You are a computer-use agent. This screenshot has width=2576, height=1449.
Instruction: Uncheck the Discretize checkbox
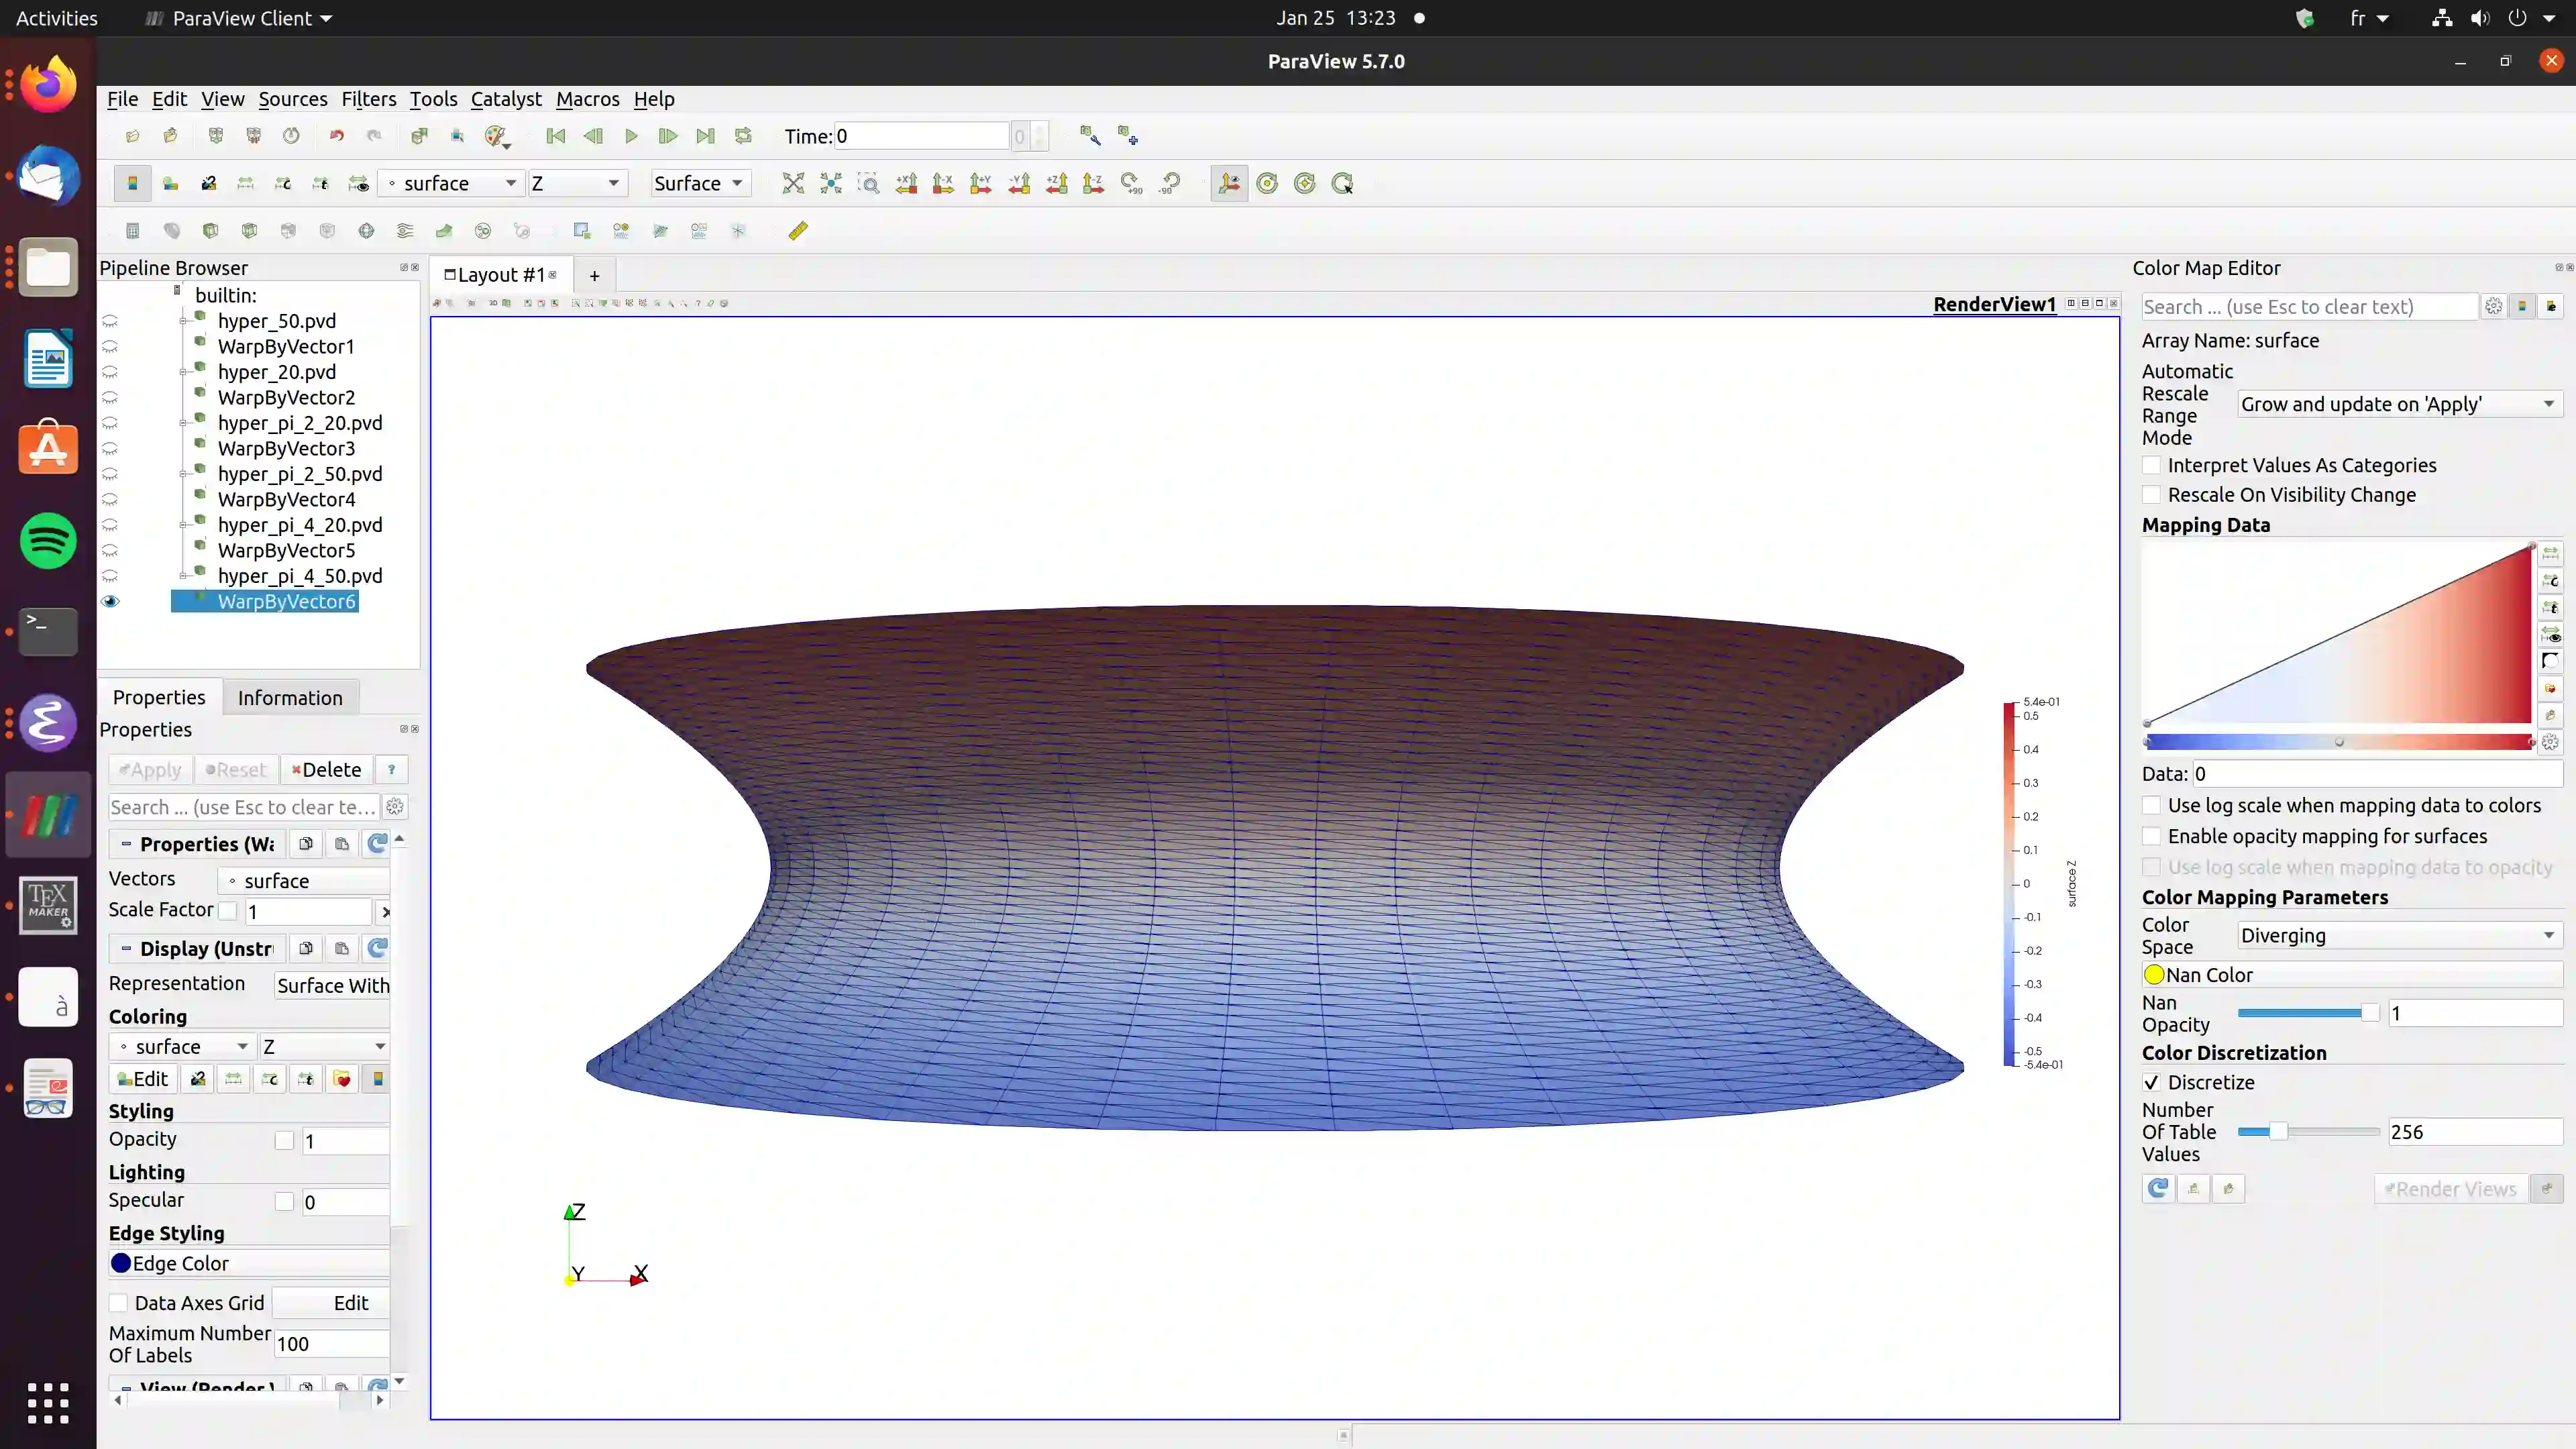[x=2152, y=1082]
